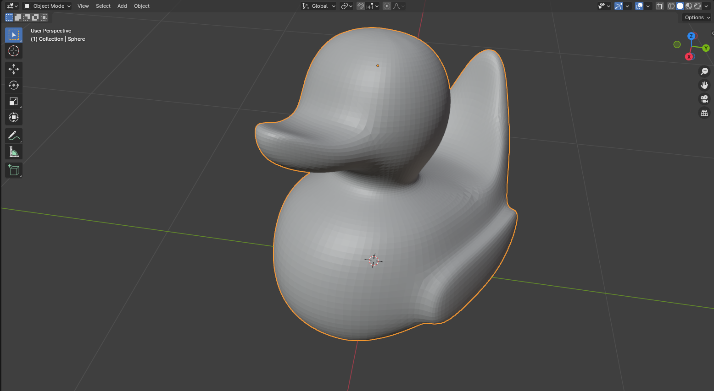Choose the Scale tool

coord(14,101)
